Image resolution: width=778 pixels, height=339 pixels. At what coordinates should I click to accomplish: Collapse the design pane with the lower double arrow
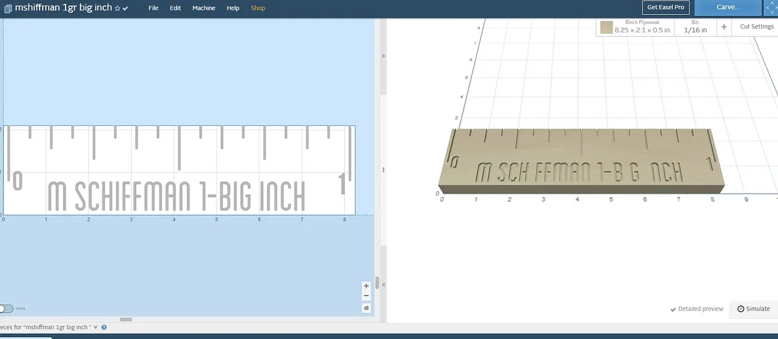coord(383,284)
